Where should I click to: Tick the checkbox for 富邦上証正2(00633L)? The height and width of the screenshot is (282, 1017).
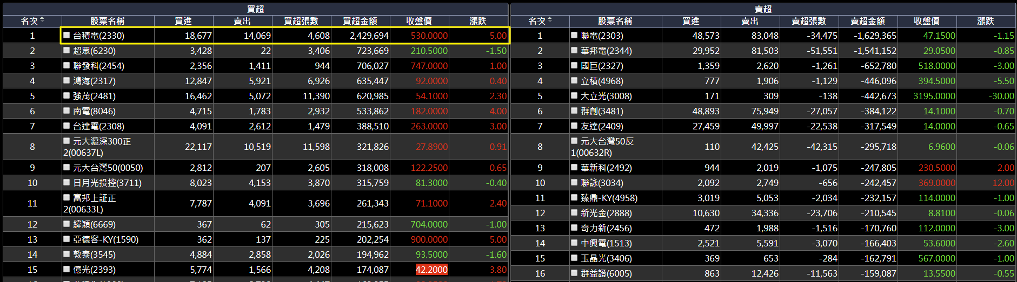click(x=67, y=197)
